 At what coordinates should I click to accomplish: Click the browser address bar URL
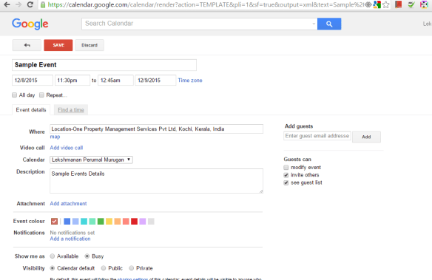tap(205, 4)
